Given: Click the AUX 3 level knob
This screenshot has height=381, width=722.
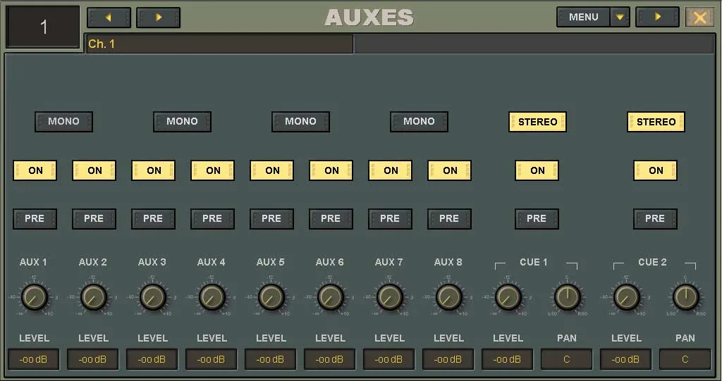Looking at the screenshot, I should click(x=153, y=296).
